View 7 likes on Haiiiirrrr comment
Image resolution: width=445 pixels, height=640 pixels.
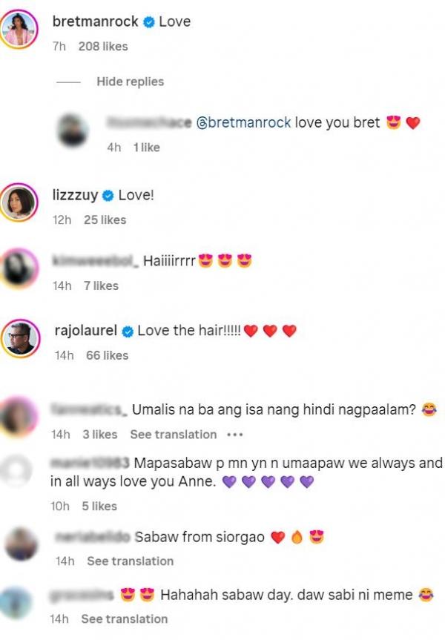click(x=102, y=286)
